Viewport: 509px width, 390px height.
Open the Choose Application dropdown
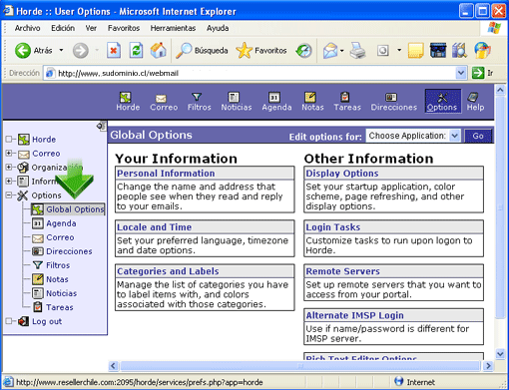pyautogui.click(x=413, y=136)
